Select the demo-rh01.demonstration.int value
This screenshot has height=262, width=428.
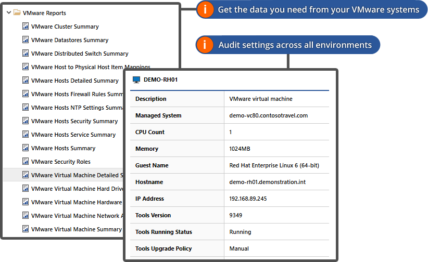click(x=267, y=182)
